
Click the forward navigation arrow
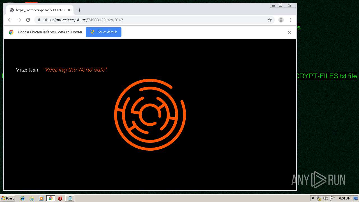(x=19, y=20)
